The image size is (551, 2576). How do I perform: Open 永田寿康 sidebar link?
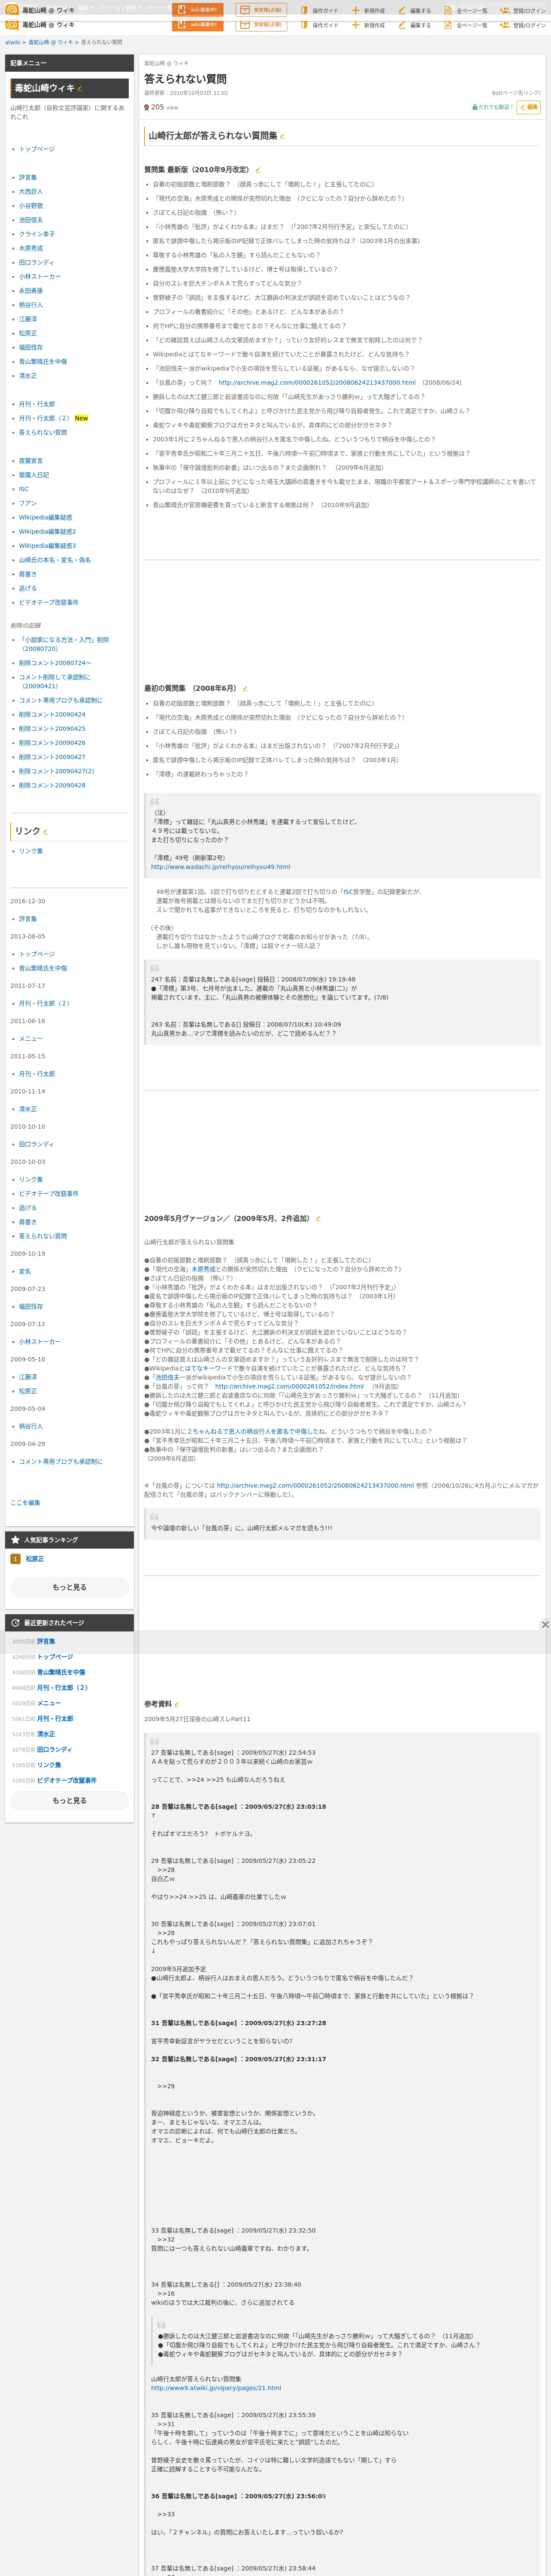click(31, 291)
